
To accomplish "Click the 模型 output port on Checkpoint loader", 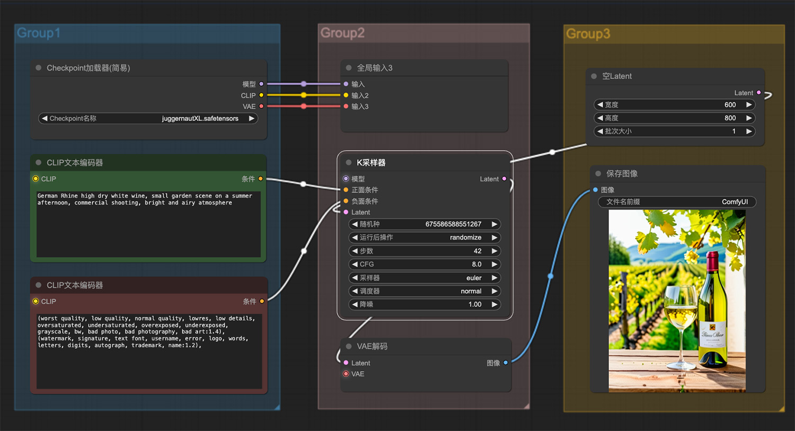I will (261, 84).
